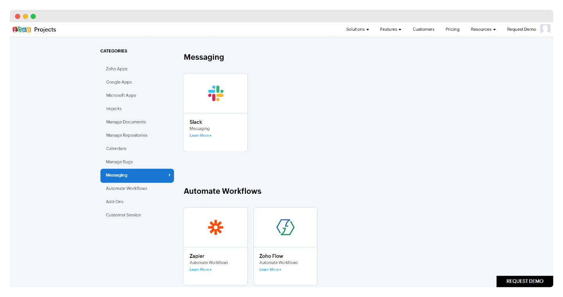
Task: Click the green window maximize button
Action: click(33, 16)
